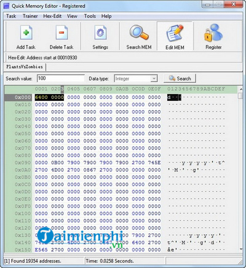Minimize the Quick Memory Editor window

click(208, 4)
